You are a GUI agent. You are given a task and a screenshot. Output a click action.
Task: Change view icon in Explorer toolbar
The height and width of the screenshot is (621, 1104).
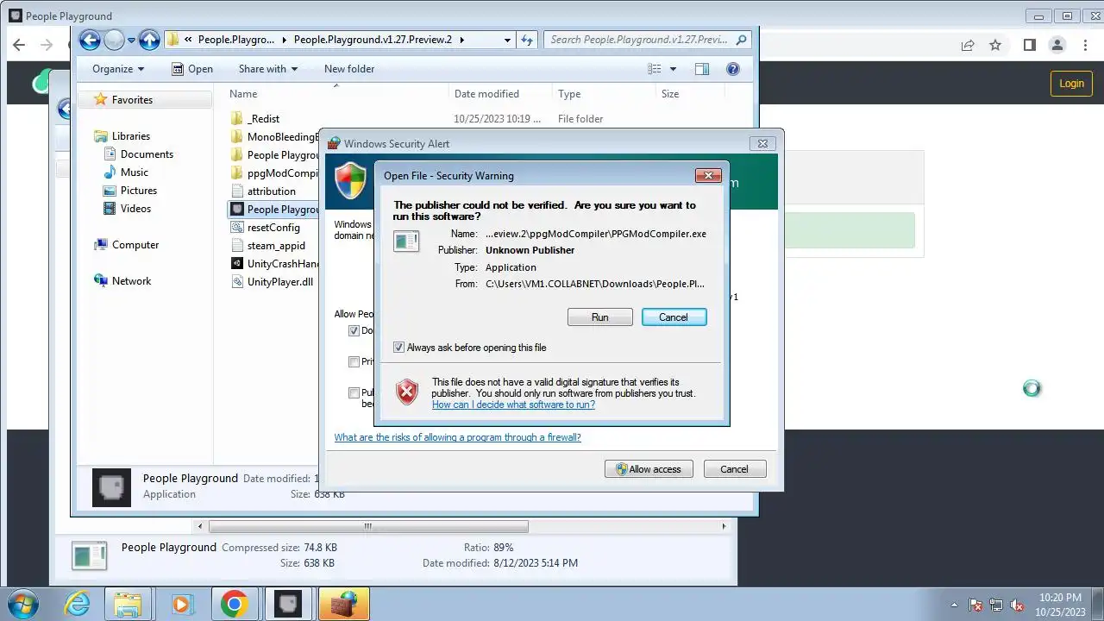[x=655, y=69]
